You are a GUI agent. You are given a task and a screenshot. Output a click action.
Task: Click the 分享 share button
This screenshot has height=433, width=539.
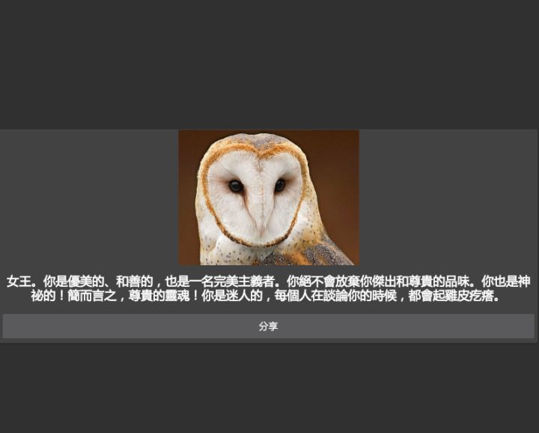269,326
